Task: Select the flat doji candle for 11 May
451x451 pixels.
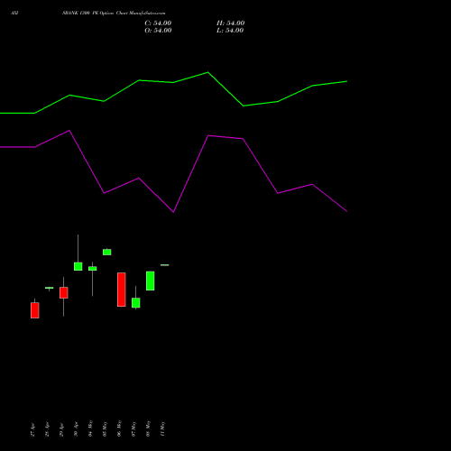Action: click(165, 265)
